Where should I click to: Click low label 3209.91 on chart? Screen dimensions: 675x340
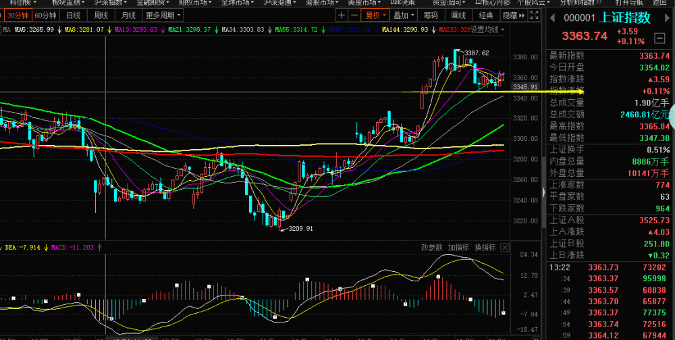300,229
